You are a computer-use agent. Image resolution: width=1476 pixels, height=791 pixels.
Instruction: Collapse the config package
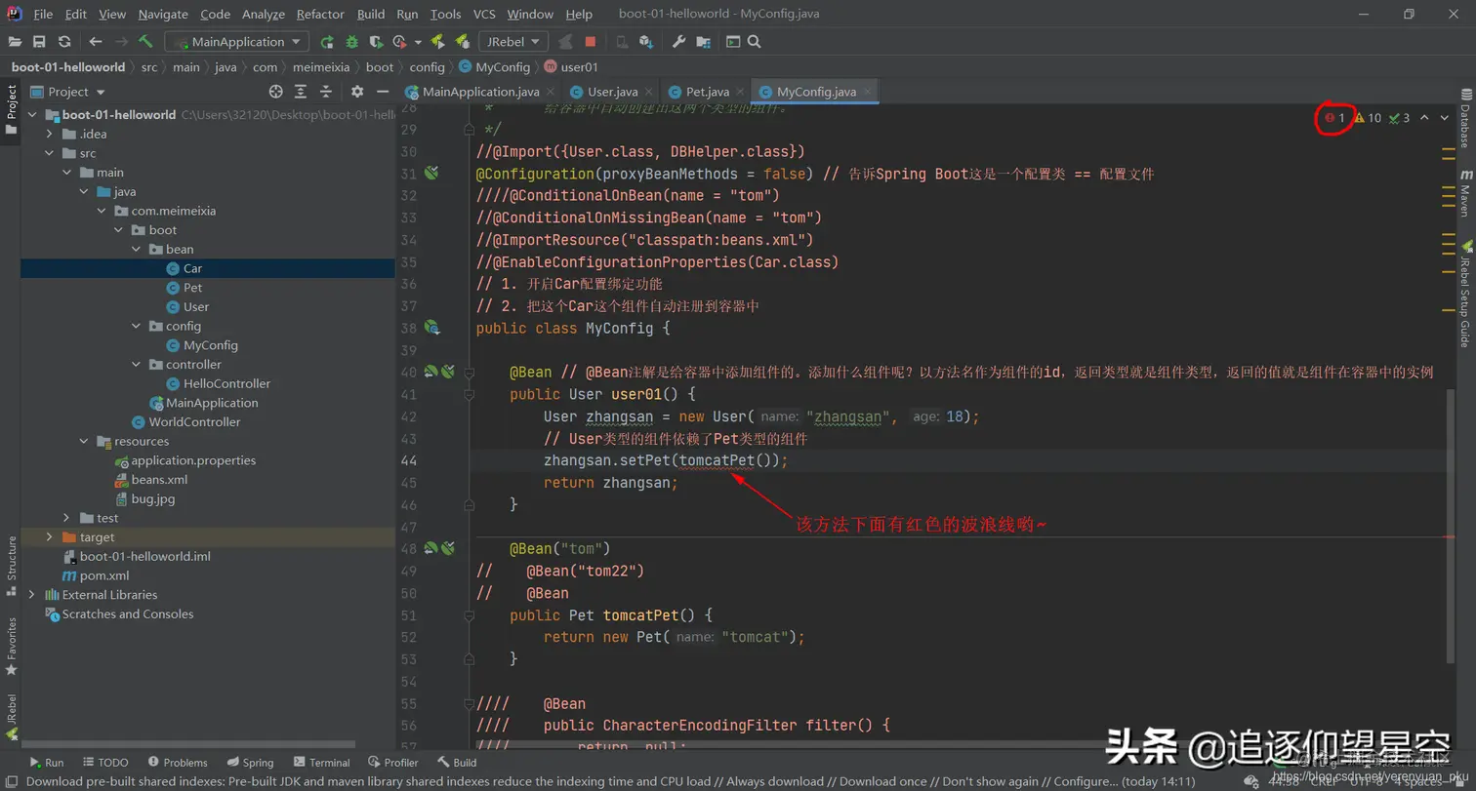tap(137, 326)
